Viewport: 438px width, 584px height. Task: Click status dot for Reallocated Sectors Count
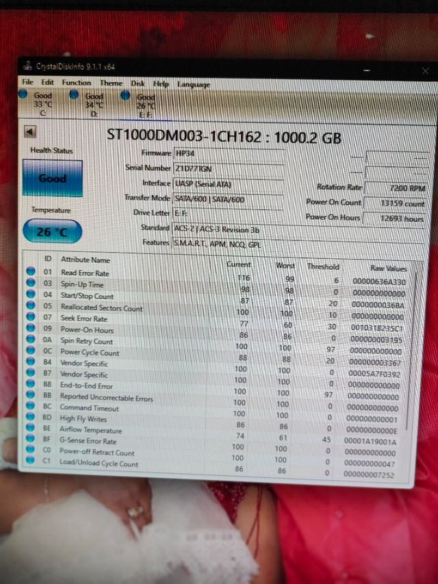pyautogui.click(x=31, y=305)
